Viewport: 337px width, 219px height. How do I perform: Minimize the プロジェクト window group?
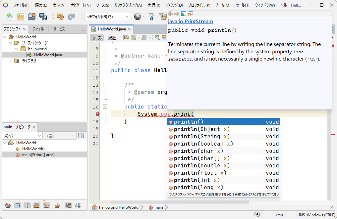pos(83,30)
